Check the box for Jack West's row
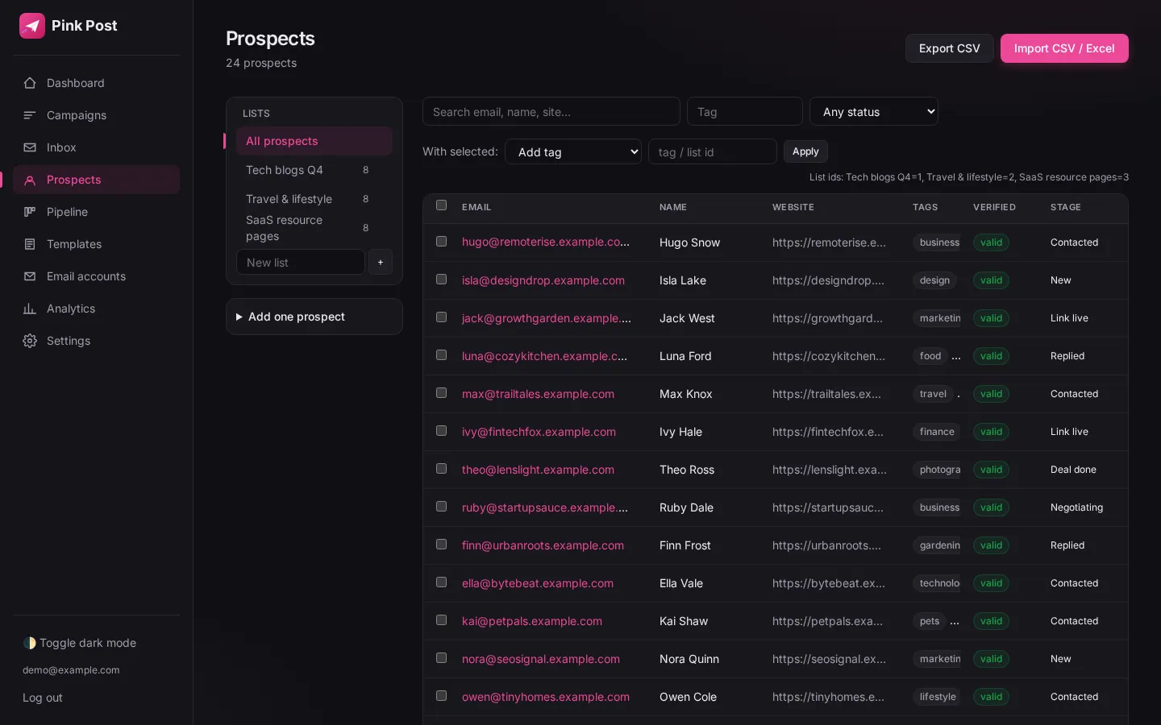Screen dimensions: 1161x725 pos(441,317)
